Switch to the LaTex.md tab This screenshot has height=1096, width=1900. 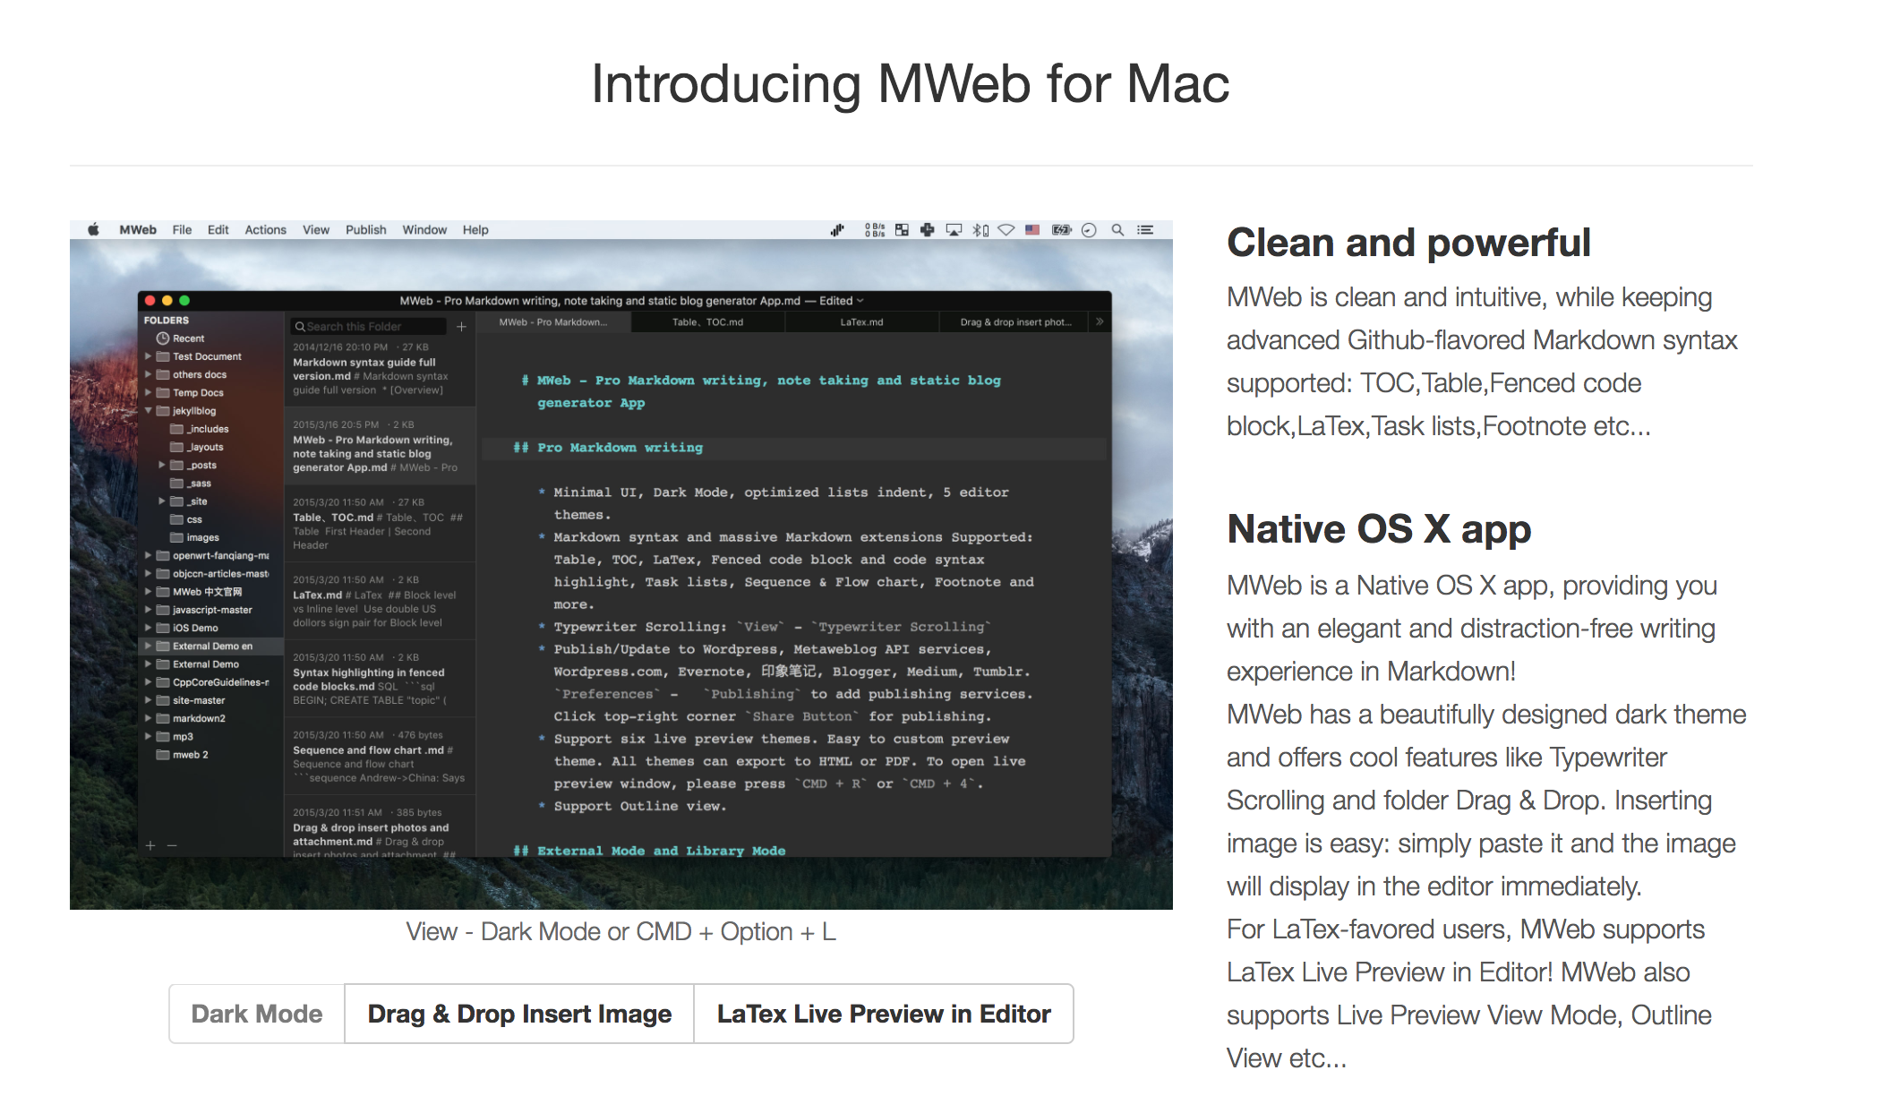click(x=861, y=322)
